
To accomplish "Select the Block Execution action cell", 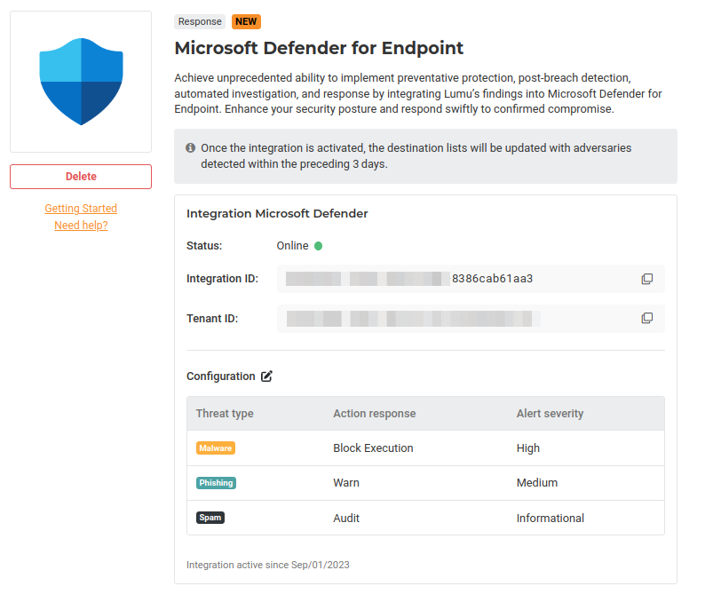I will (373, 448).
